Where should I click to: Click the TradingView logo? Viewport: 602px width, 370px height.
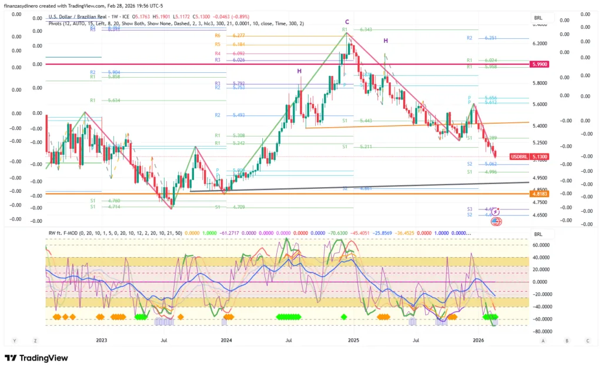click(36, 358)
